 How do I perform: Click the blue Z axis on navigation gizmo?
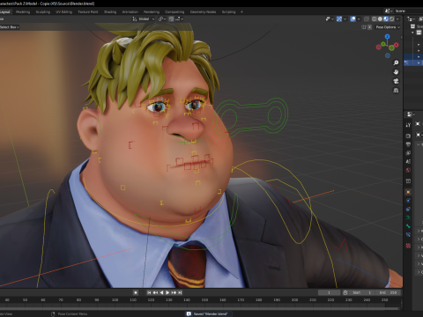(387, 36)
